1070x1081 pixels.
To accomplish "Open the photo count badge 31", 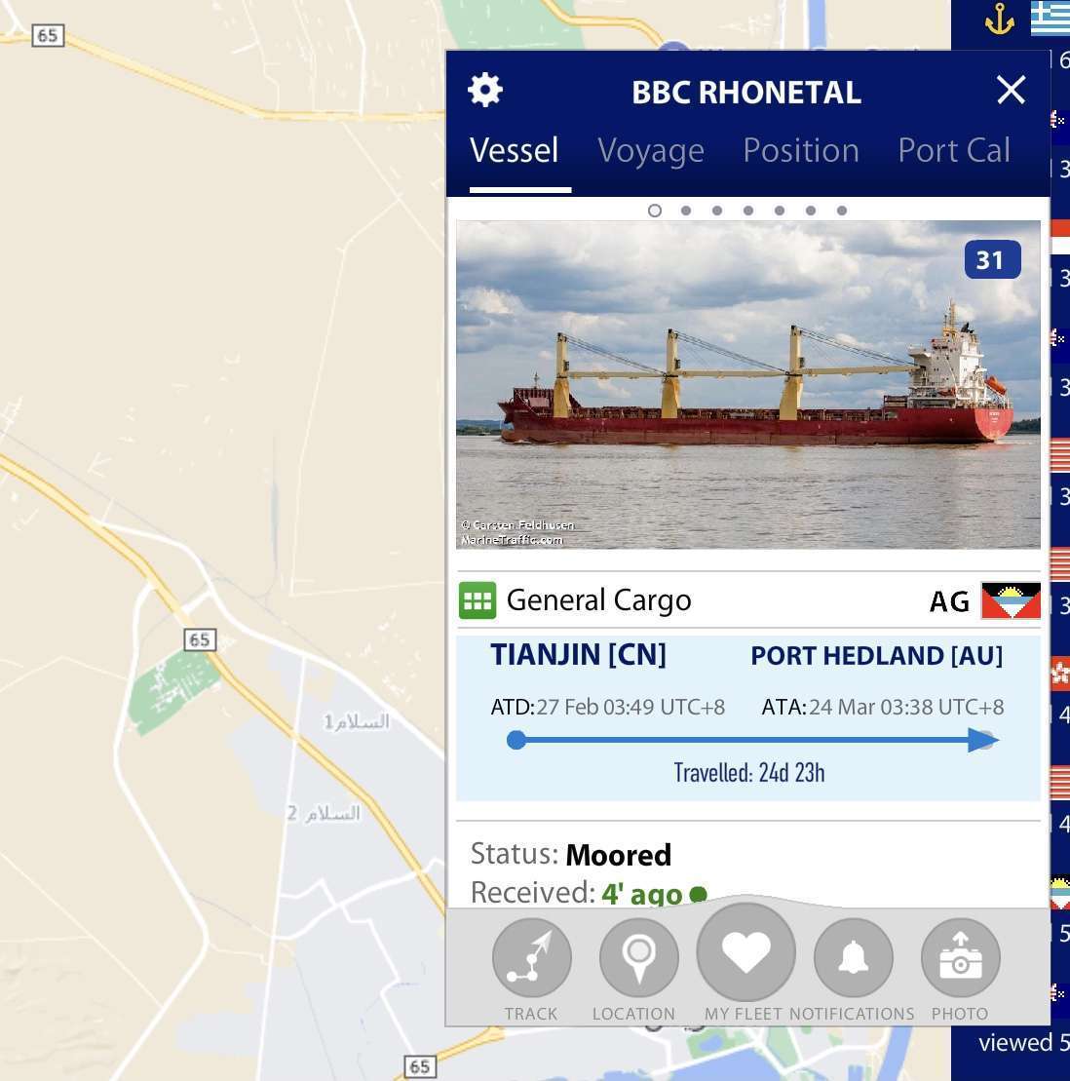I will click(x=993, y=259).
